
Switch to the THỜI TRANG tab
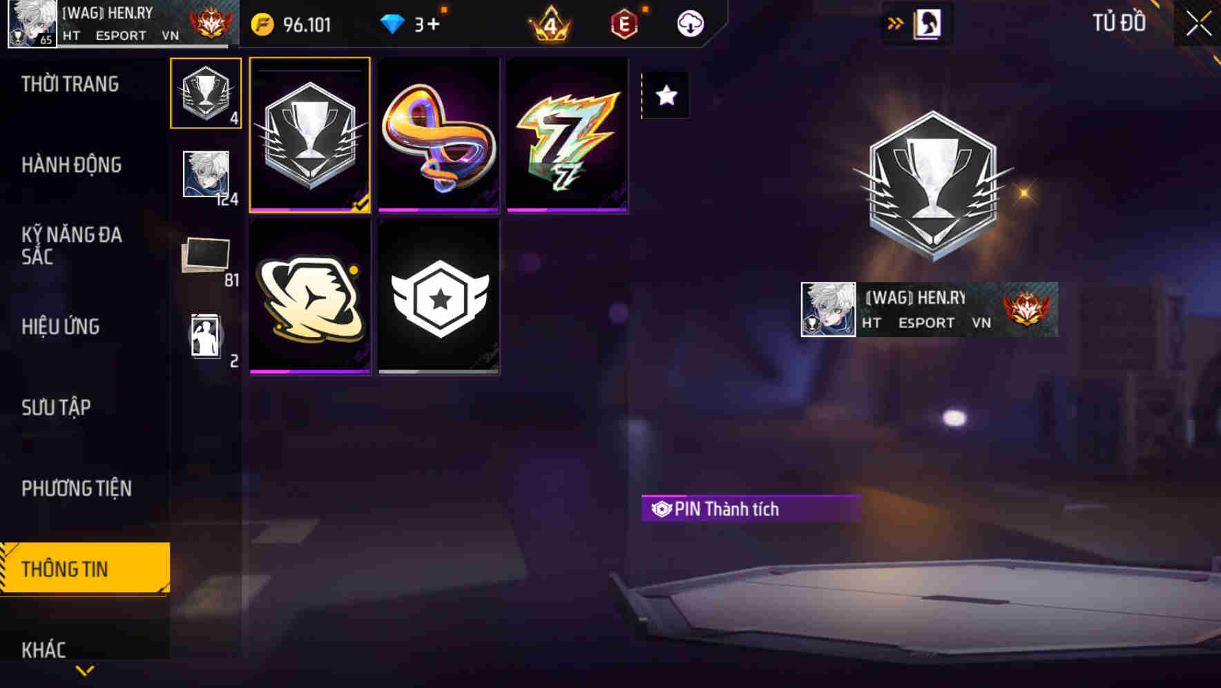(70, 84)
